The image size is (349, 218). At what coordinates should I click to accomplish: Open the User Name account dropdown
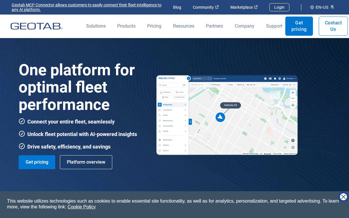click(289, 78)
